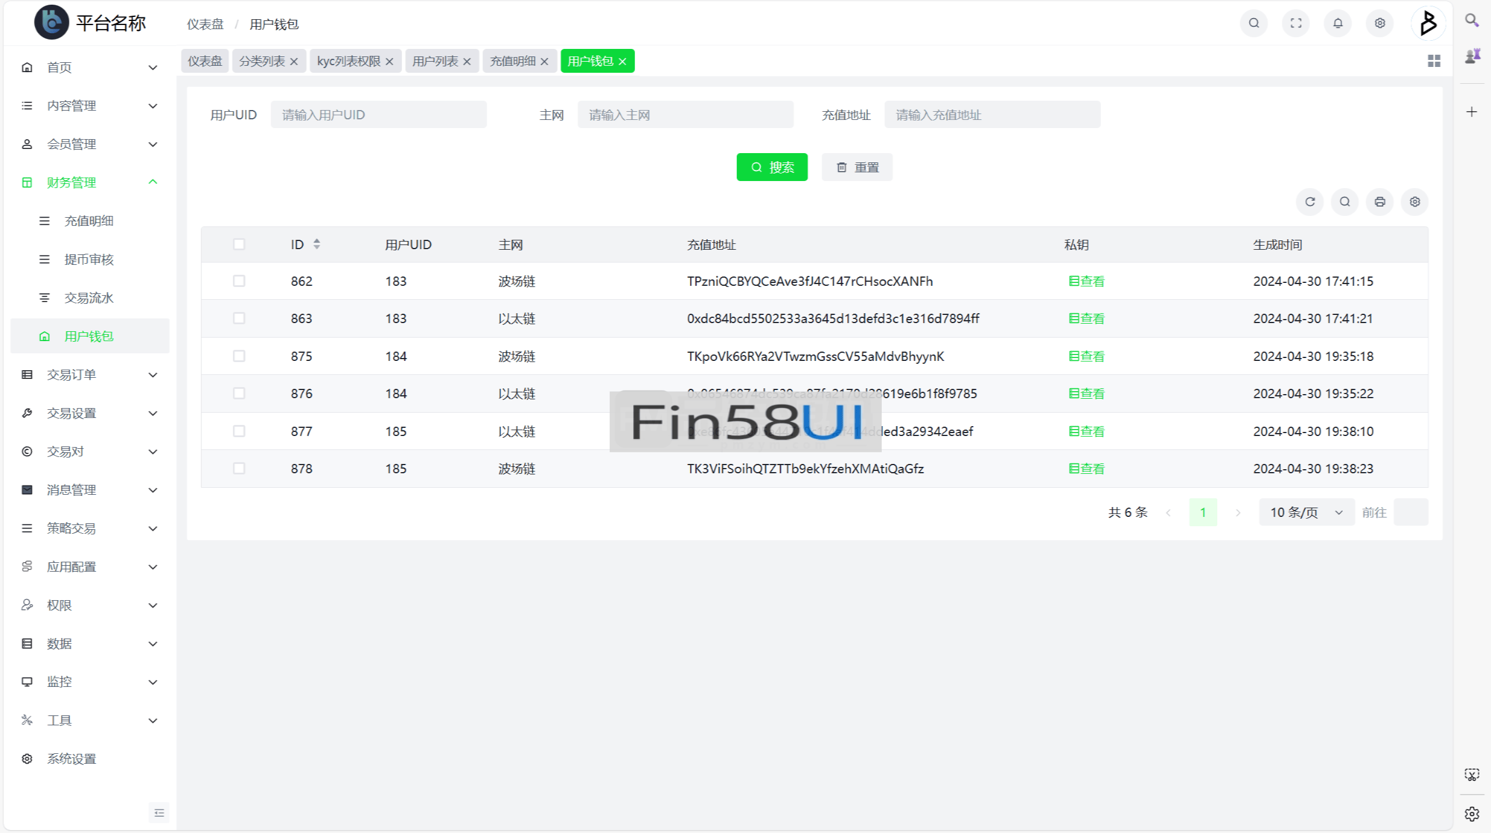Open the 10 条/页 page size dropdown
Screen dimensions: 1491x833
(1306, 512)
